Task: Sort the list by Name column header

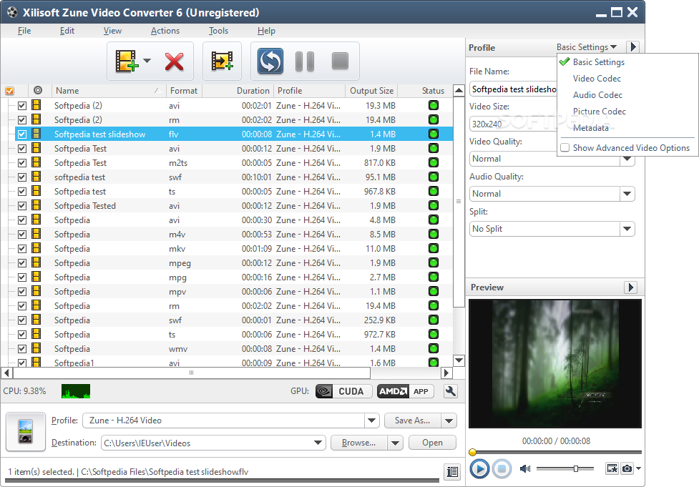Action: tap(108, 90)
